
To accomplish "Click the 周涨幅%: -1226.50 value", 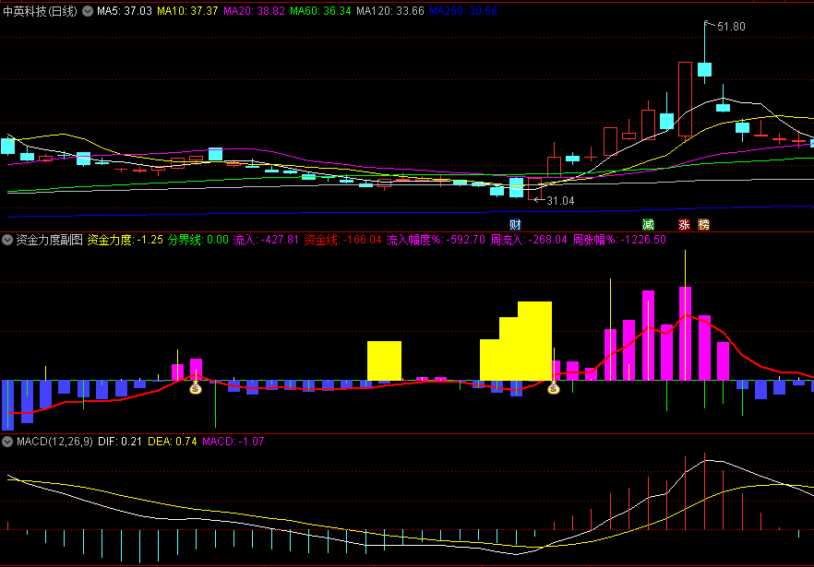I will pyautogui.click(x=618, y=240).
